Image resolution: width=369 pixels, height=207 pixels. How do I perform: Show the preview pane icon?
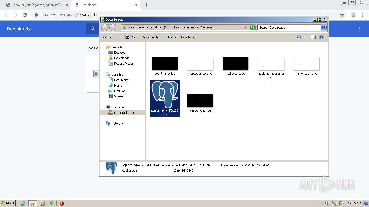(313, 37)
